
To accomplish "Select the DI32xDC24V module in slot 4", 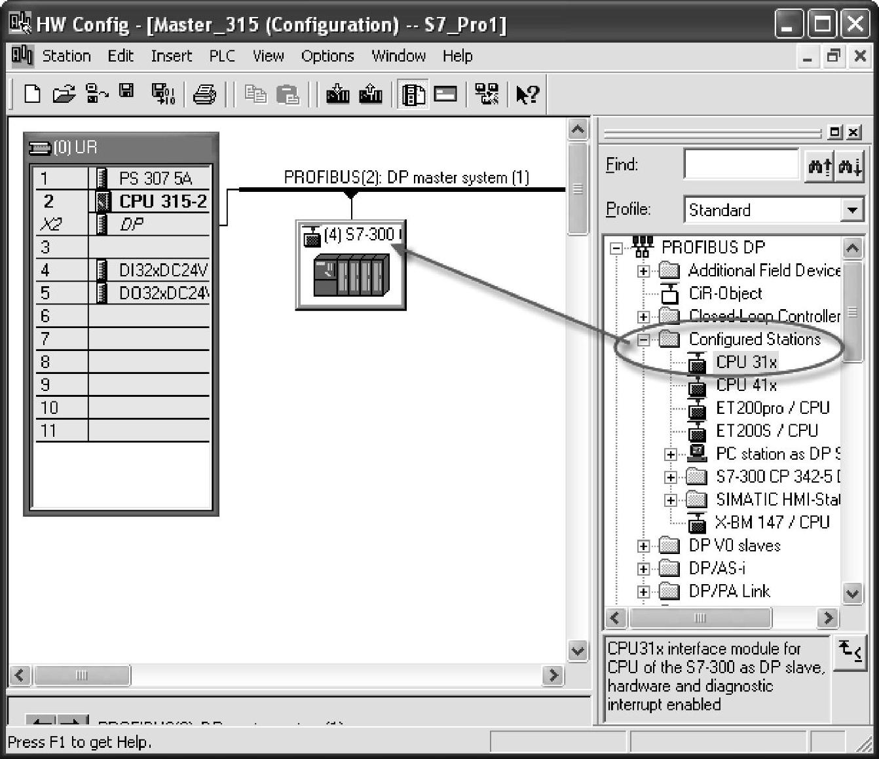I will tap(122, 270).
